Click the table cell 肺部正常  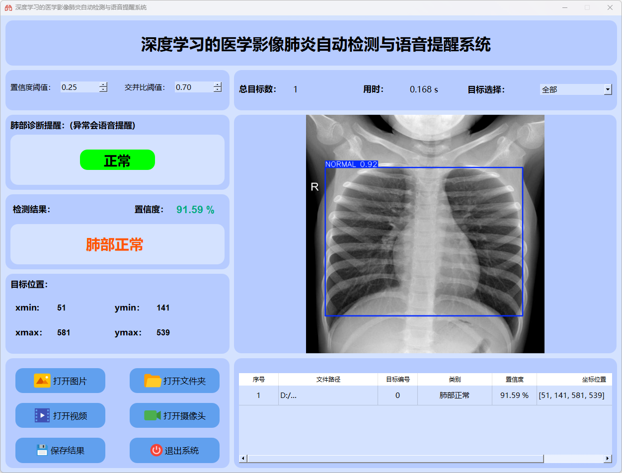point(455,395)
